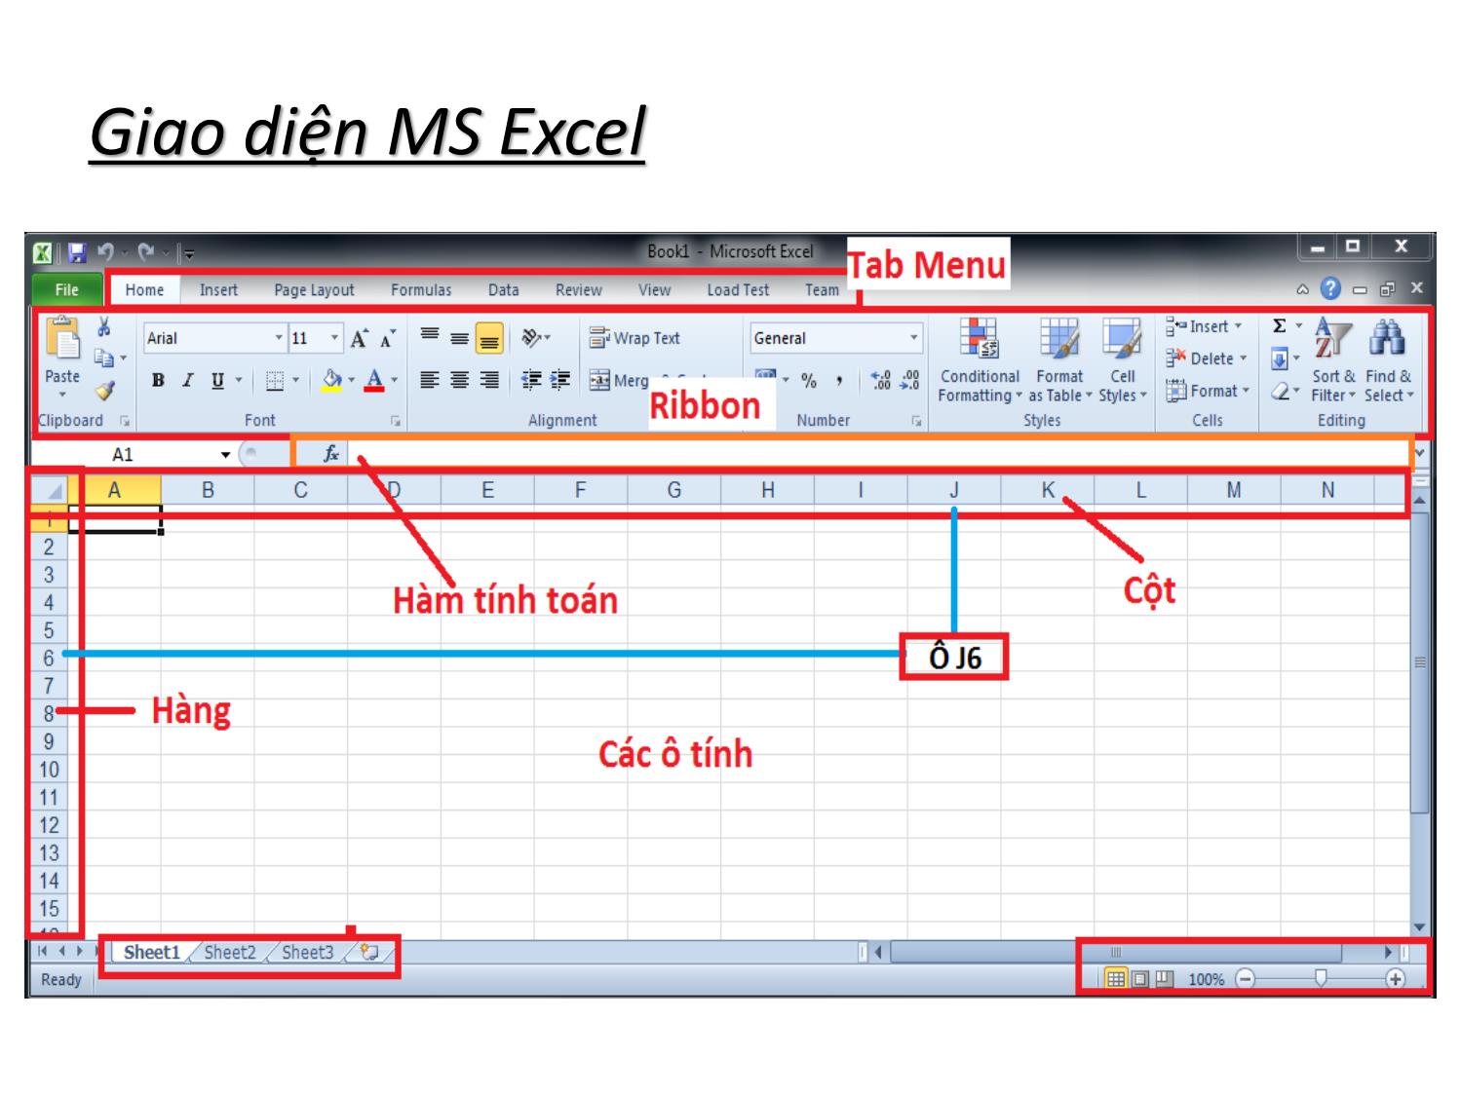The height and width of the screenshot is (1095, 1461).
Task: Expand the Name Box dropdown arrow
Action: tap(225, 455)
